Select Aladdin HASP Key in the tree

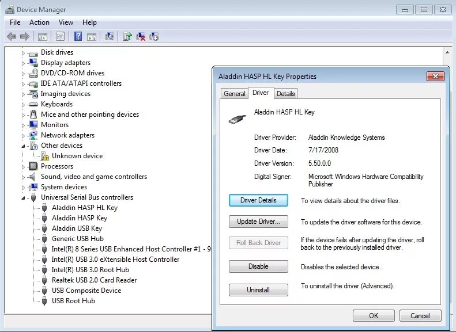(x=80, y=218)
